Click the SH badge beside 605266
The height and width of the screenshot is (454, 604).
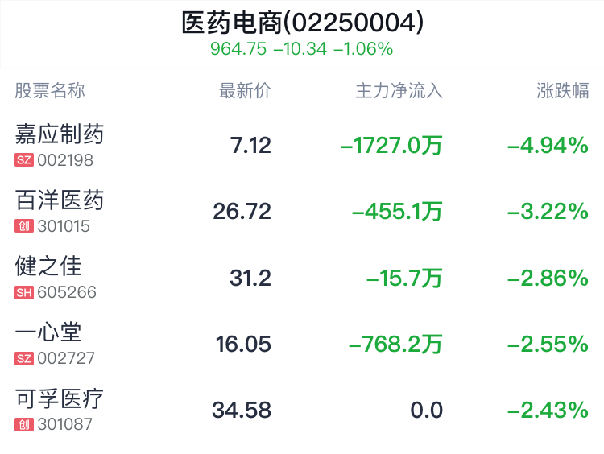coord(24,292)
